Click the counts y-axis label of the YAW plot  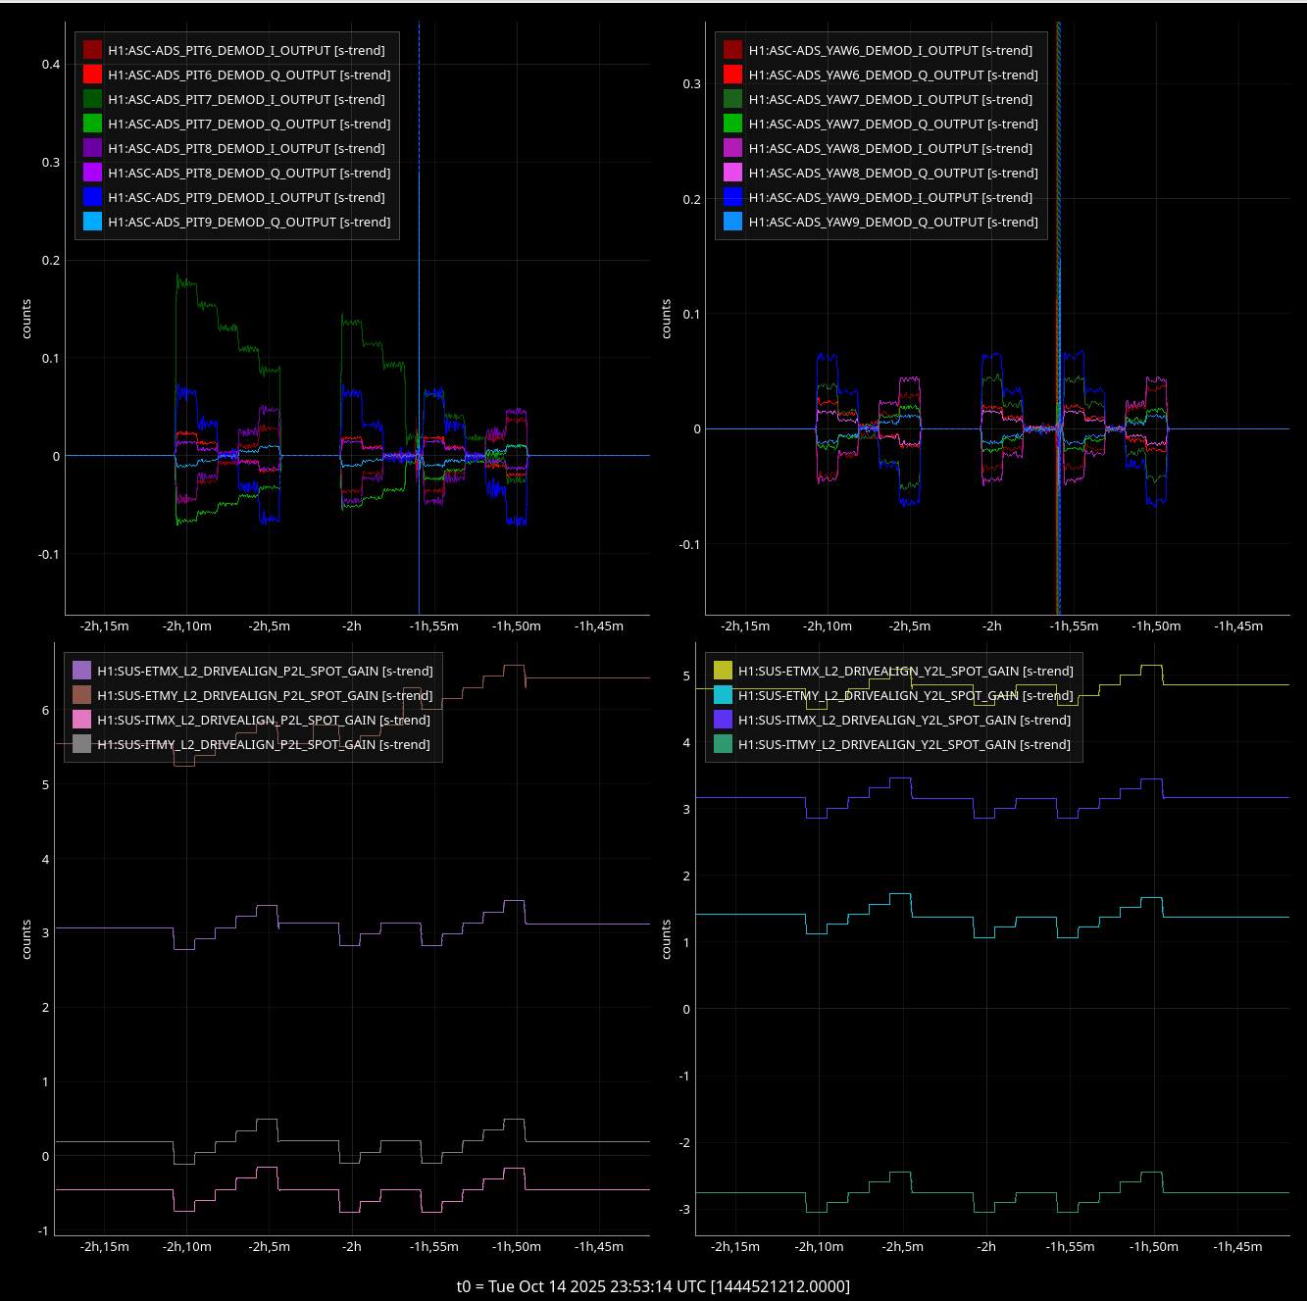click(667, 320)
